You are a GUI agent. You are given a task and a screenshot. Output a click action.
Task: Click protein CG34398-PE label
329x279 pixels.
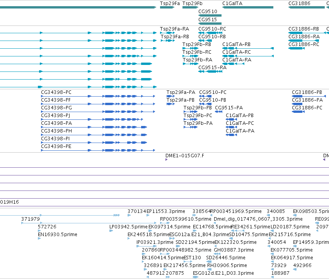pos(56,146)
